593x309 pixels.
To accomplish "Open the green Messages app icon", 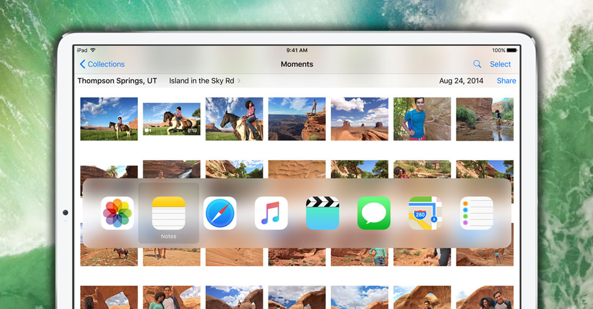I will (374, 213).
